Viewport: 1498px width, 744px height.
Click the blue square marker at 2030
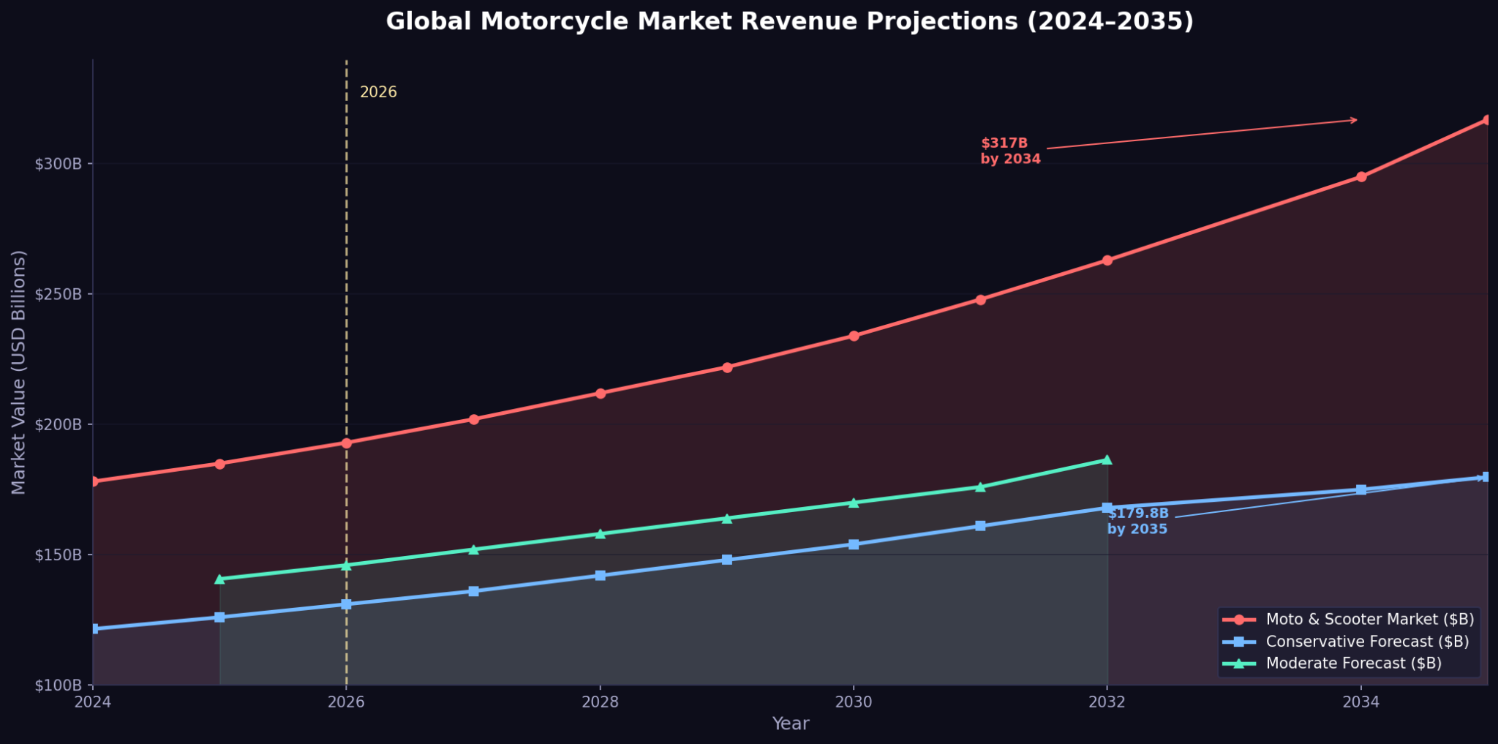tap(854, 544)
